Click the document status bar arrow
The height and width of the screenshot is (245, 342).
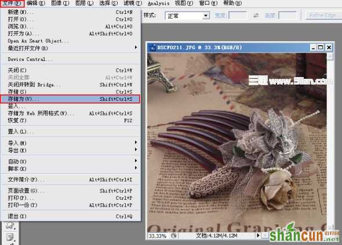coord(258,235)
